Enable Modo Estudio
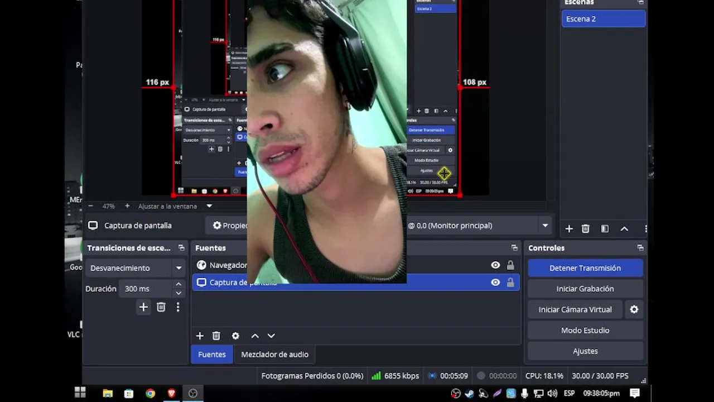 tap(585, 330)
